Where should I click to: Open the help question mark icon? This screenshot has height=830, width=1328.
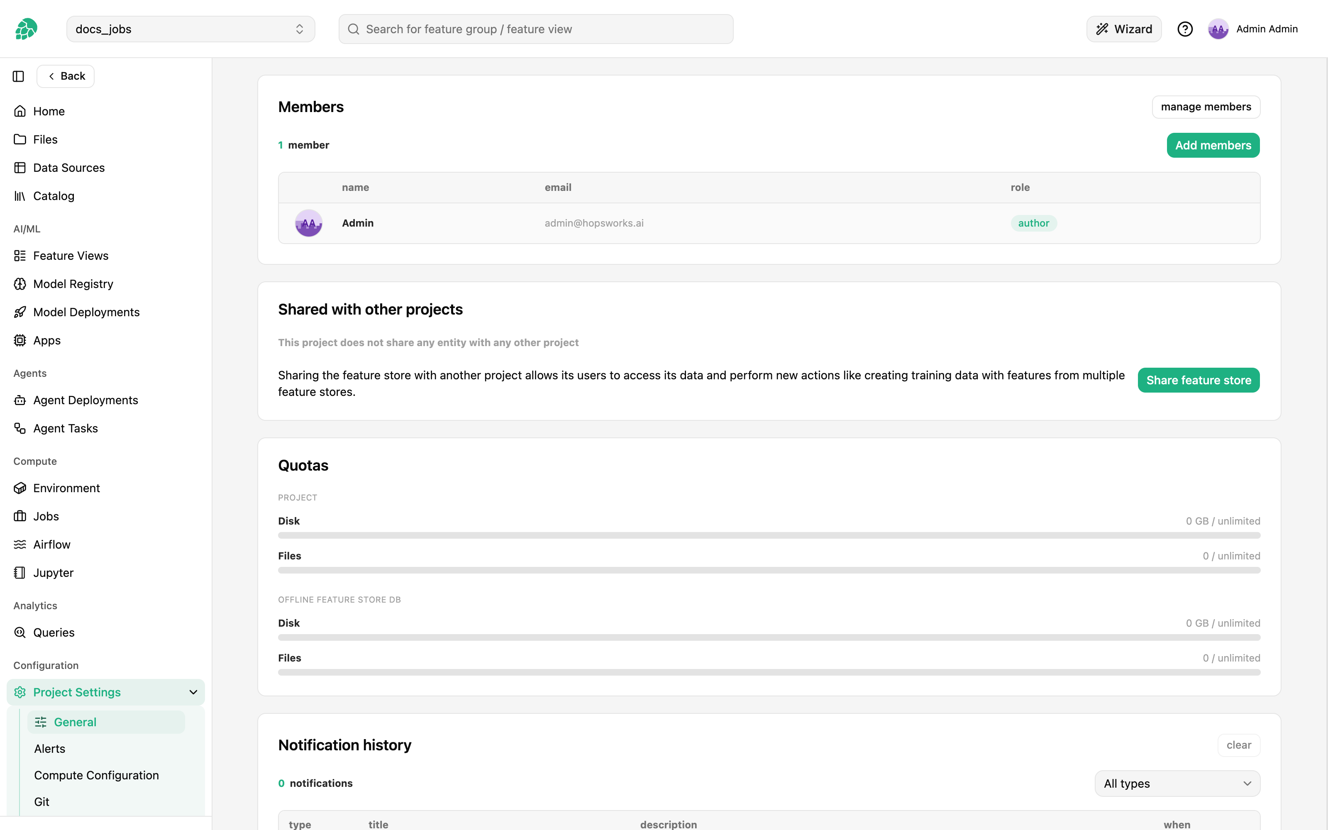1185,29
